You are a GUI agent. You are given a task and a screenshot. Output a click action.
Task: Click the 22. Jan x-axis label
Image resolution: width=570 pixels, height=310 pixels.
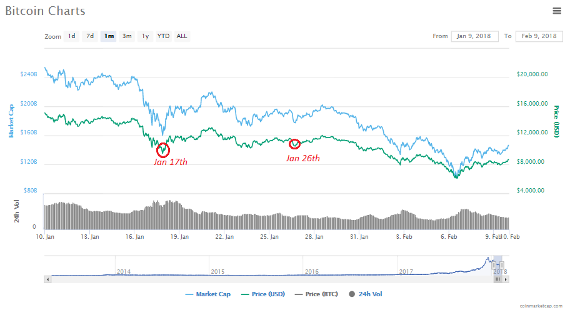[x=224, y=237]
